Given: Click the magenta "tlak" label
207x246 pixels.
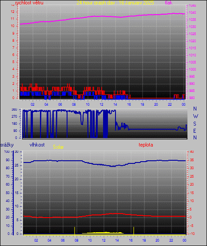Looking at the screenshot, I should 169,3.
